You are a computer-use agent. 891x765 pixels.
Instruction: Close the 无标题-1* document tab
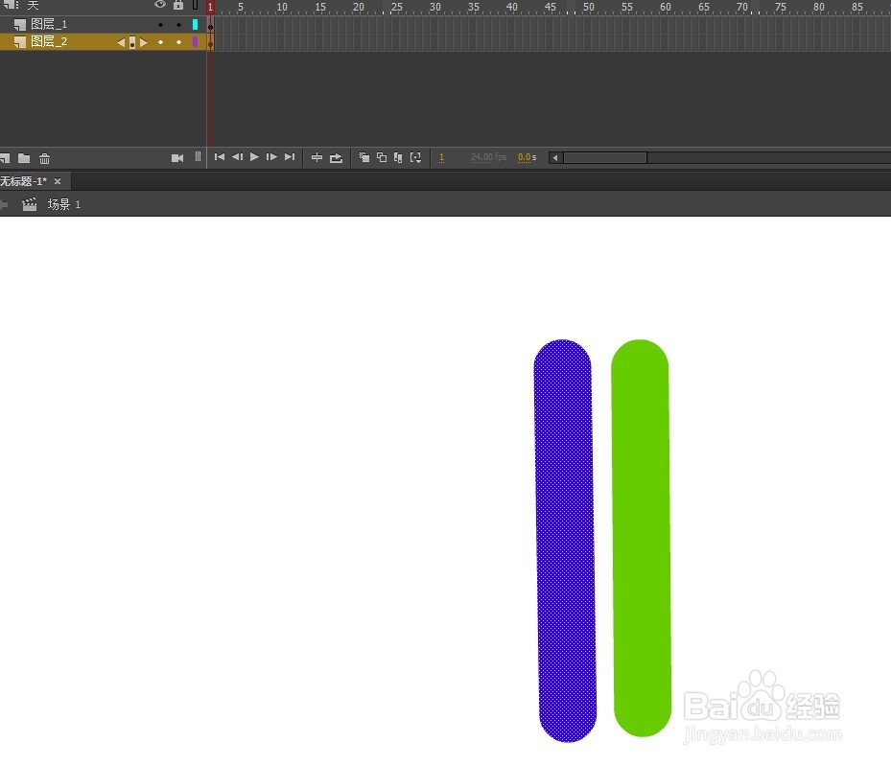58,181
